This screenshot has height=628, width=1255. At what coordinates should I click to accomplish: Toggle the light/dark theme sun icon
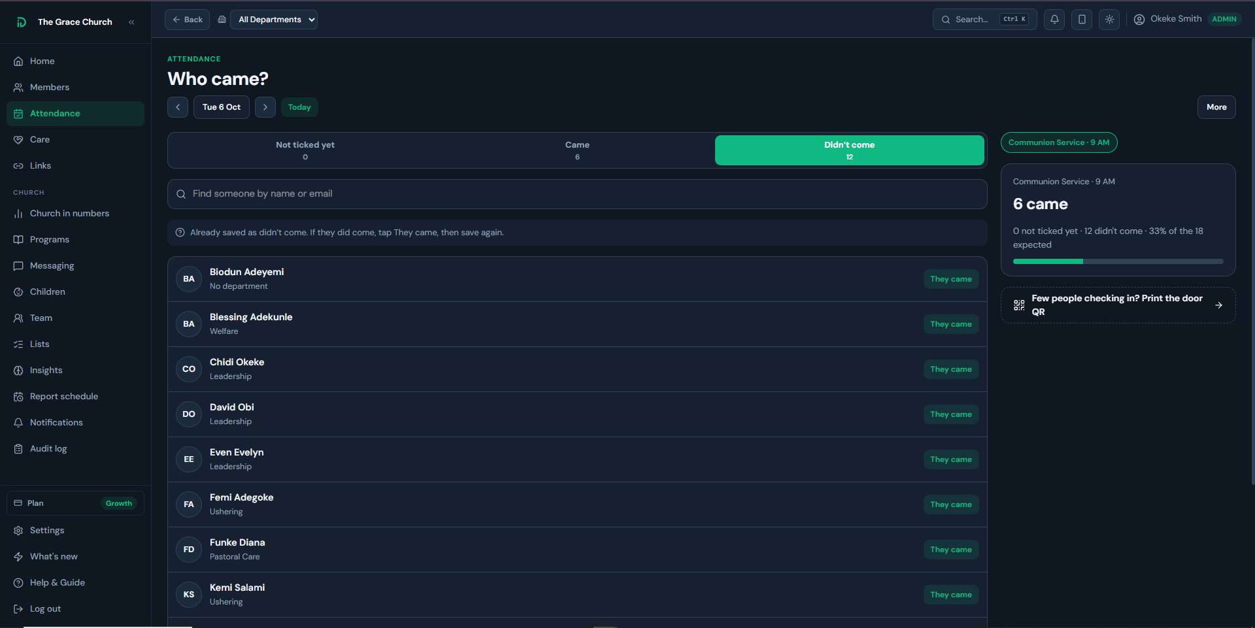pyautogui.click(x=1109, y=20)
